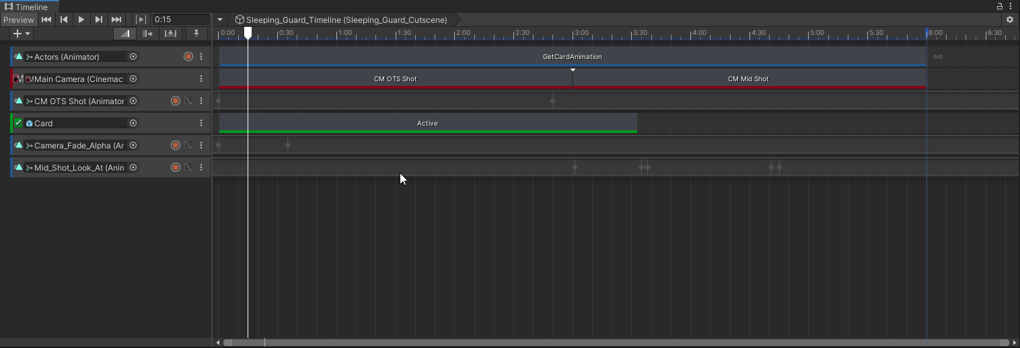Open the Card track options menu

click(x=201, y=123)
